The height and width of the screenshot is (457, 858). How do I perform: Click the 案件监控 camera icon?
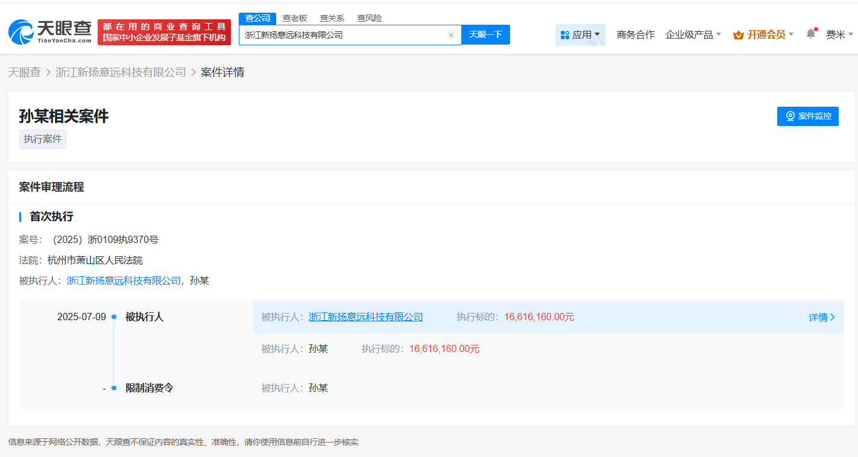[790, 116]
